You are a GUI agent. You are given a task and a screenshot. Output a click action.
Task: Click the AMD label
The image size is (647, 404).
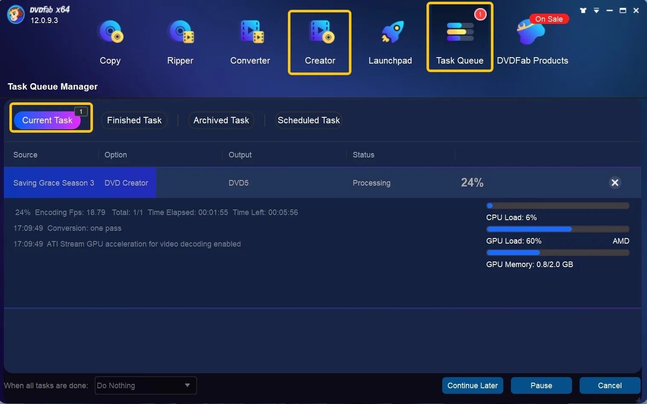pyautogui.click(x=621, y=241)
